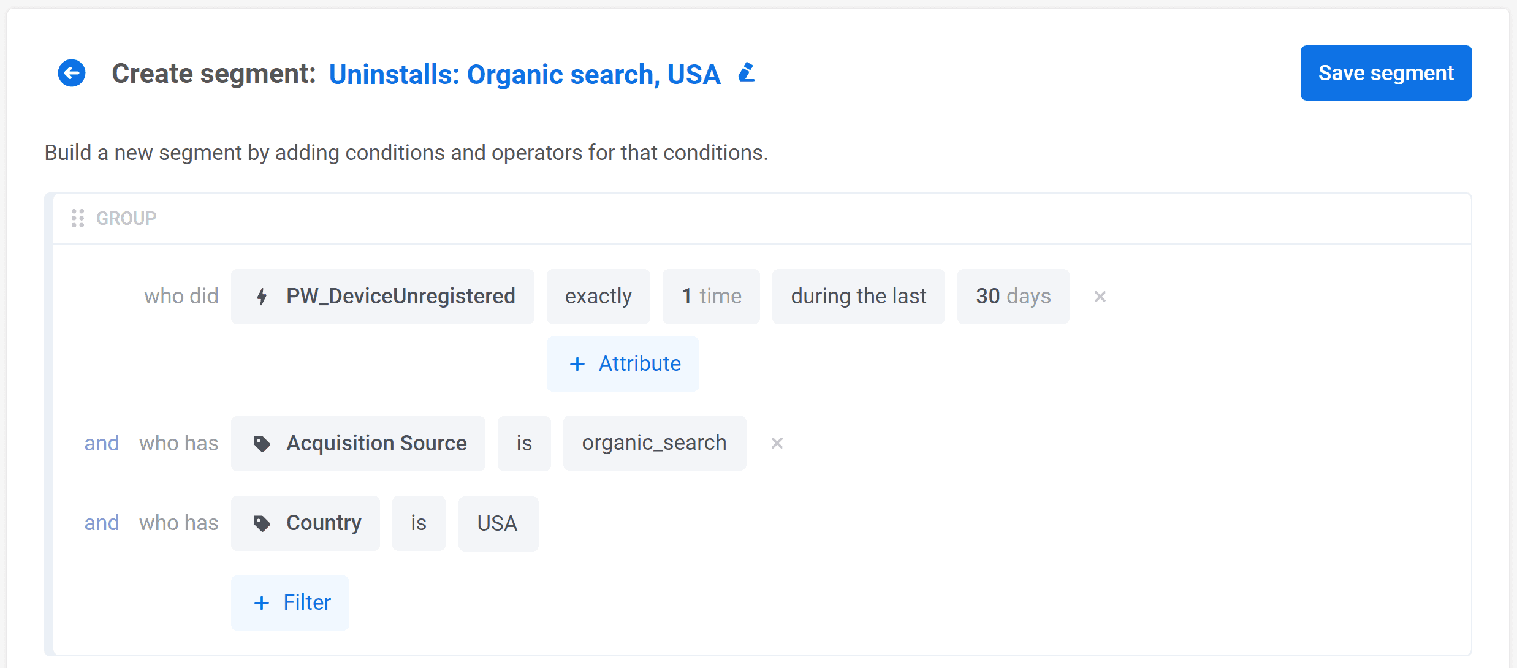Change the organic_search tag value
Viewport: 1517px width, 668px height.
point(654,443)
